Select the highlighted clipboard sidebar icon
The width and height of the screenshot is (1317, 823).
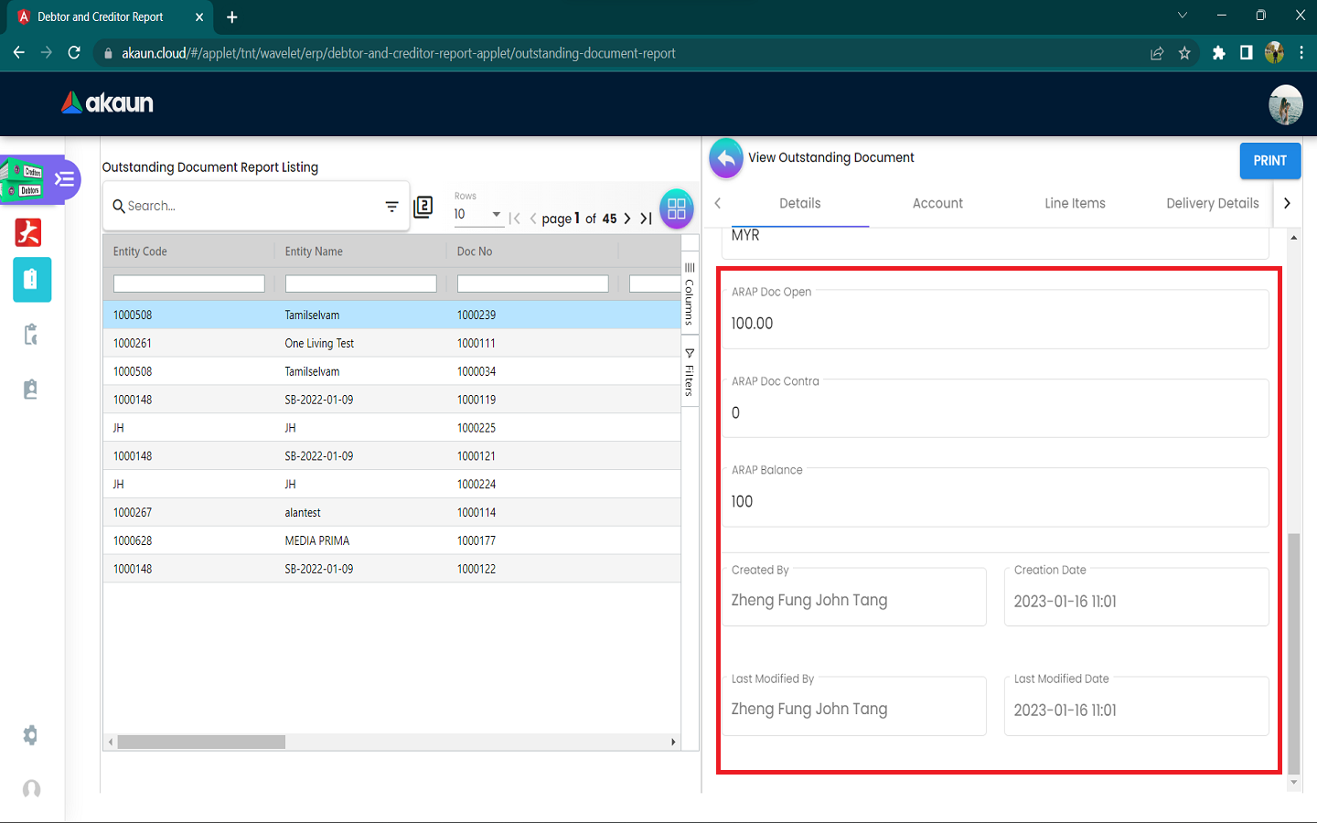[x=31, y=280]
